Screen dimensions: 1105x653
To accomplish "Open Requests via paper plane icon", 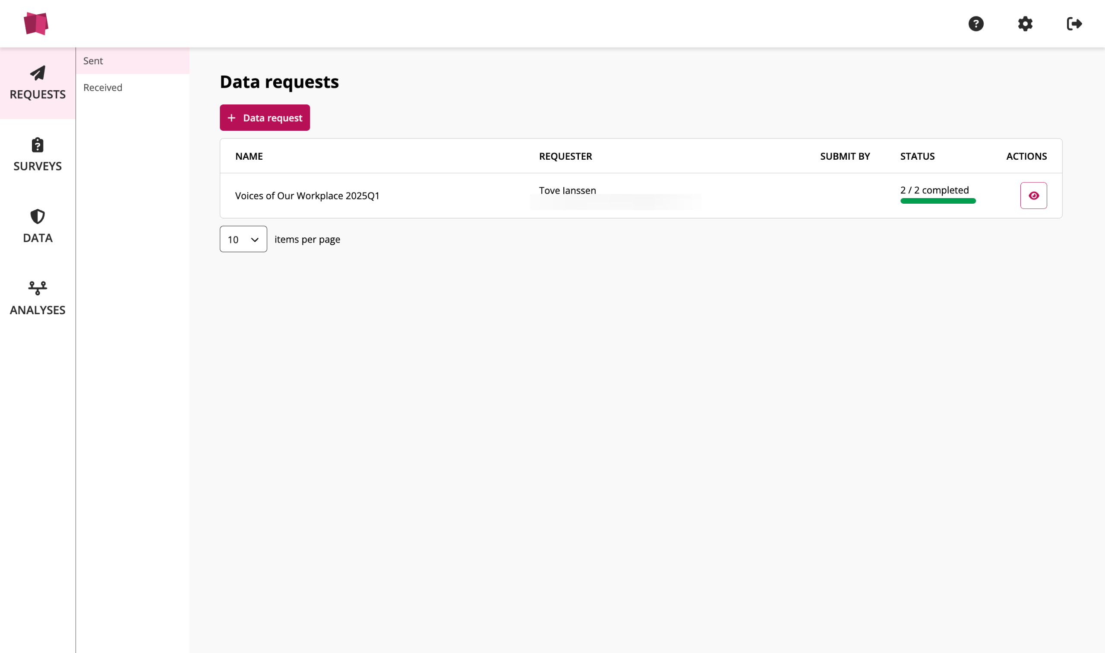I will 38,73.
